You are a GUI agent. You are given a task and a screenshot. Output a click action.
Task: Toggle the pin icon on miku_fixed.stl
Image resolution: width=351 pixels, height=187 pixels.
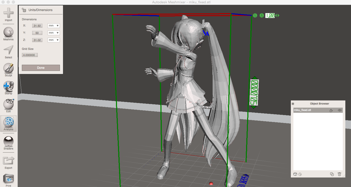331,110
